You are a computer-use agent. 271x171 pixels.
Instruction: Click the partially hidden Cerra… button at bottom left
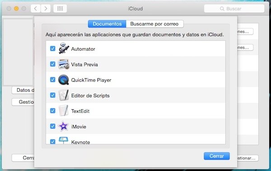[23, 158]
